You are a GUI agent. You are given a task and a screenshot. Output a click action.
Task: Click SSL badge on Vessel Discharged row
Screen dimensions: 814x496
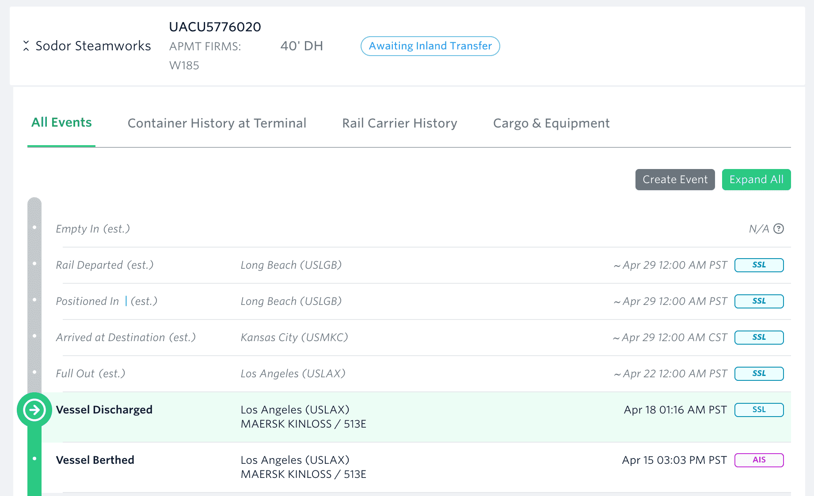759,410
